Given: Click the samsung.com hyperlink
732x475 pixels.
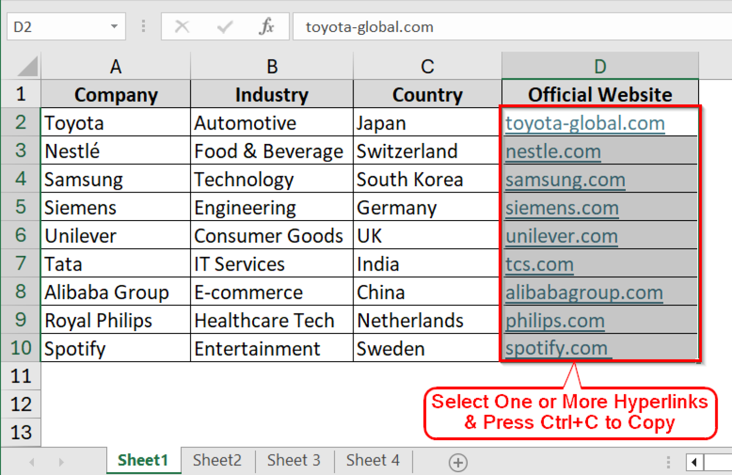Looking at the screenshot, I should pyautogui.click(x=565, y=180).
